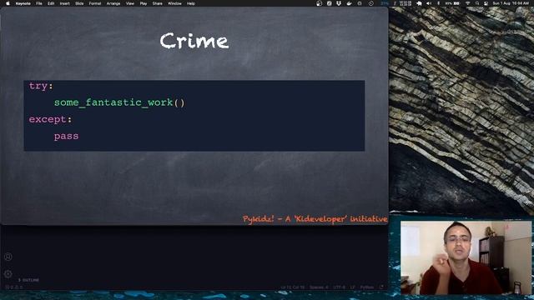
Task: Click the volume icon in menu bar
Action: pyautogui.click(x=429, y=3)
